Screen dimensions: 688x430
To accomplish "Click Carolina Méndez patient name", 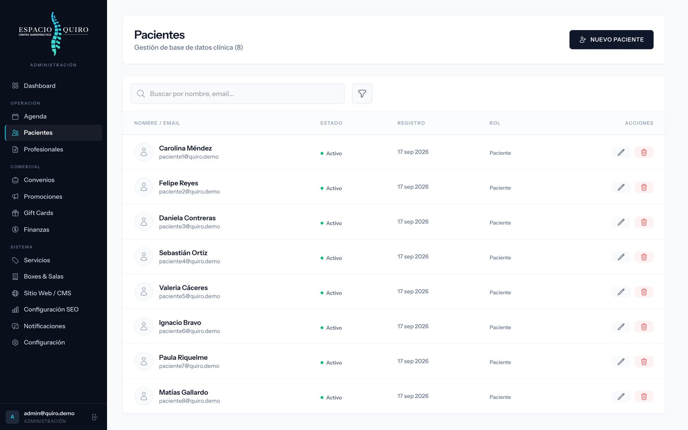I will 185,148.
